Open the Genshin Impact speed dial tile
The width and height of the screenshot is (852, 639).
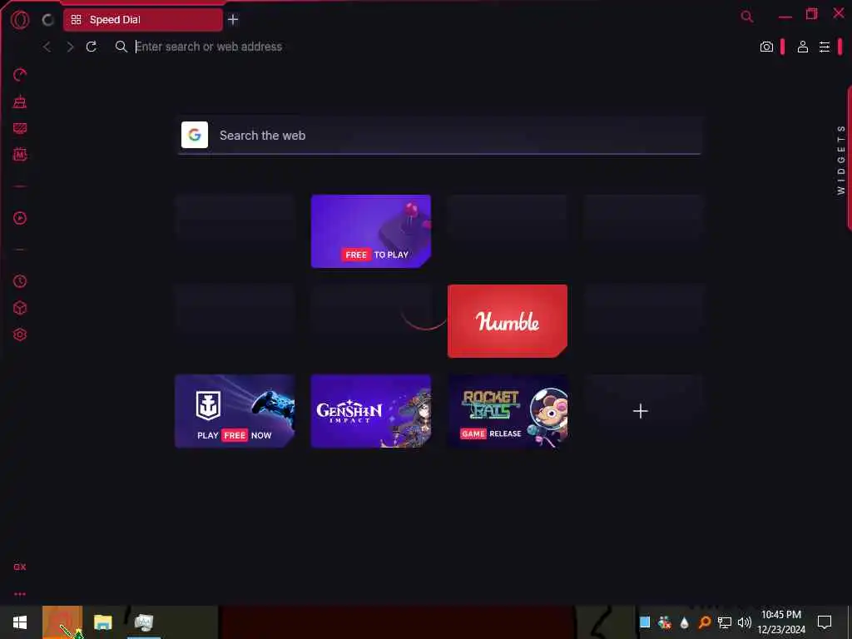click(371, 411)
